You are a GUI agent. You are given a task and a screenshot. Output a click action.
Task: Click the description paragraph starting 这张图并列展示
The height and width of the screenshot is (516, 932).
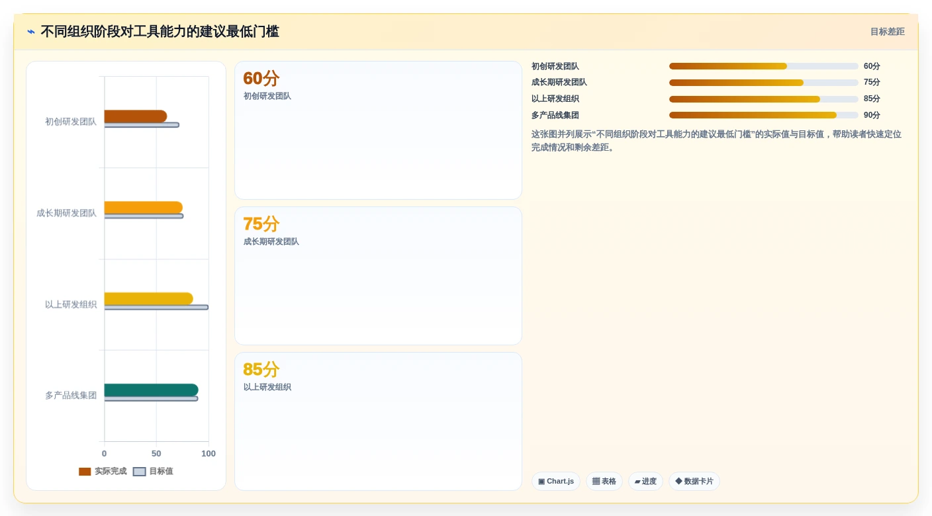(717, 141)
